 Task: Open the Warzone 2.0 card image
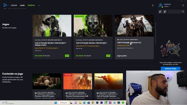tap(134, 26)
